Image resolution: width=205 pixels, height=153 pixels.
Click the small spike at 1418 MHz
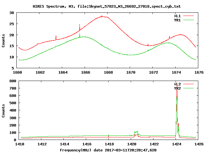click(108, 136)
